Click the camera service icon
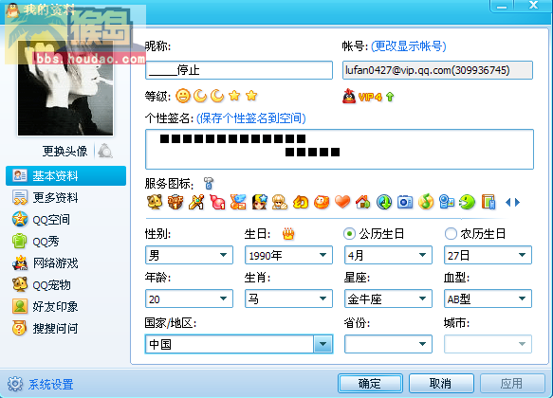553x398 pixels. [x=405, y=202]
